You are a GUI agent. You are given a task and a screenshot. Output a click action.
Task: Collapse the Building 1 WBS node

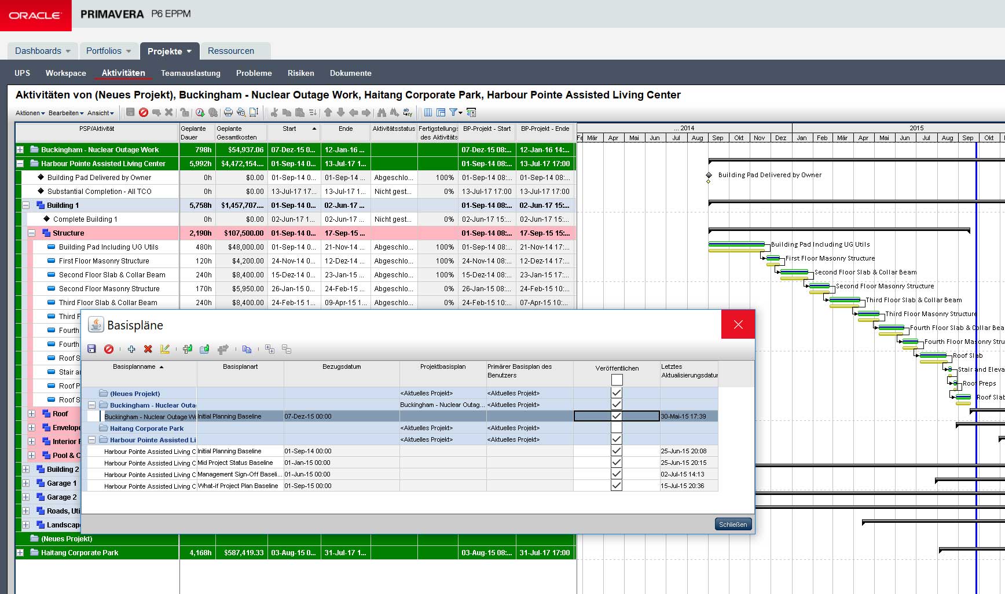25,205
